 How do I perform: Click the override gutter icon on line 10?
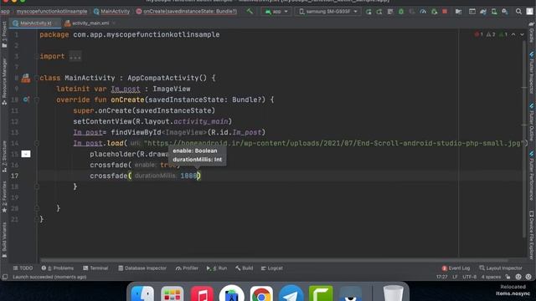point(26,99)
